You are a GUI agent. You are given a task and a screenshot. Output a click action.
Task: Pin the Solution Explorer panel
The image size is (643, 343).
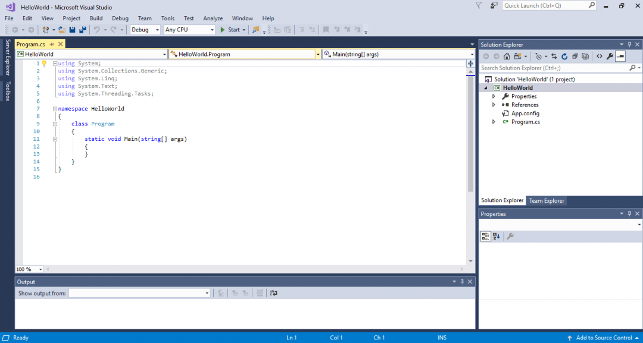point(628,44)
